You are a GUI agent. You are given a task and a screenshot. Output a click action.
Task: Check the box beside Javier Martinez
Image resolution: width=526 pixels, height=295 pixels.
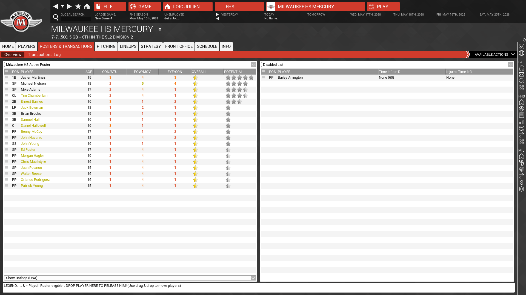coord(6,77)
